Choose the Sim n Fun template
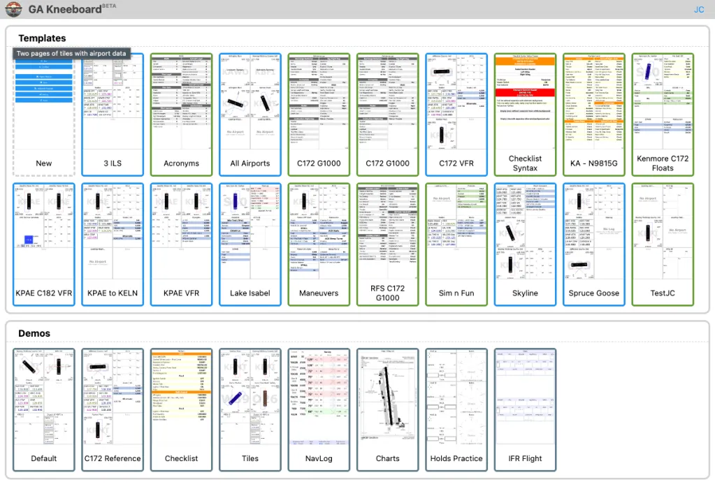Image resolution: width=715 pixels, height=489 pixels. click(456, 245)
